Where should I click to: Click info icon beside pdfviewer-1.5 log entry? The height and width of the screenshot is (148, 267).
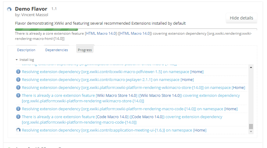18,72
